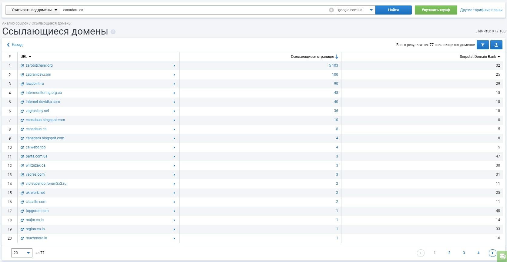The width and height of the screenshot is (507, 262).
Task: Click the export upload icon button
Action: tap(496, 45)
